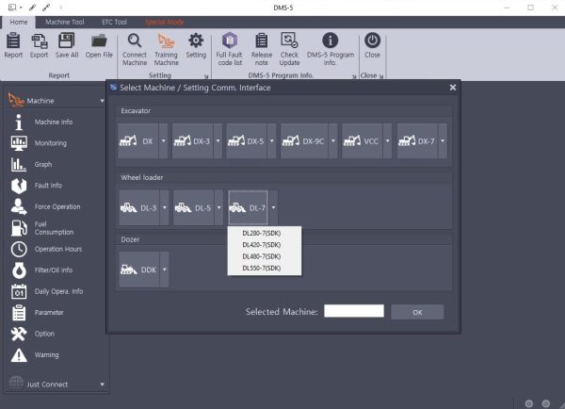
Task: Click OK to confirm selected machine
Action: tap(417, 312)
